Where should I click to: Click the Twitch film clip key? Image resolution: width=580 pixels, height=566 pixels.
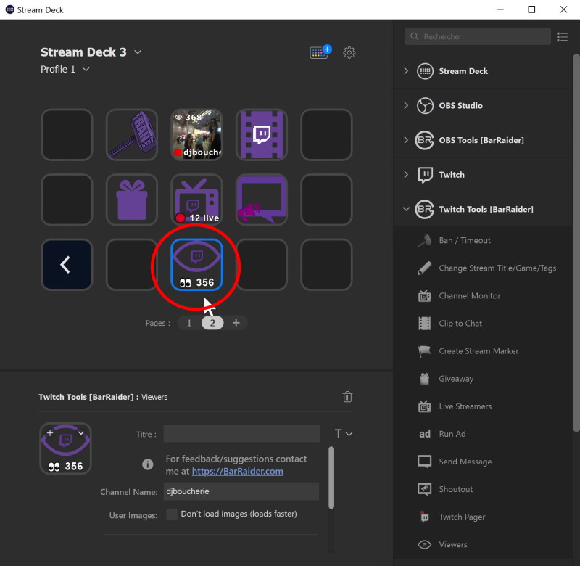(x=261, y=134)
